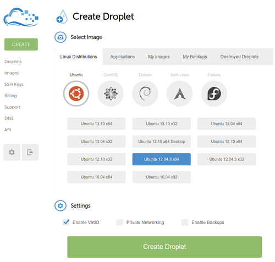Choose the Fedora distribution icon
This screenshot has width=275, height=262.
point(214,93)
